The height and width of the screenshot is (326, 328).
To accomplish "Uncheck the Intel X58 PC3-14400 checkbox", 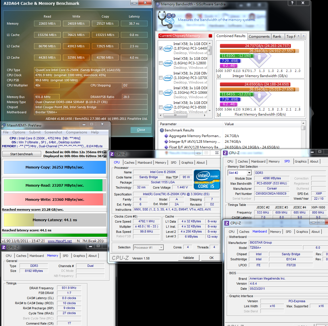I will point(161,48).
